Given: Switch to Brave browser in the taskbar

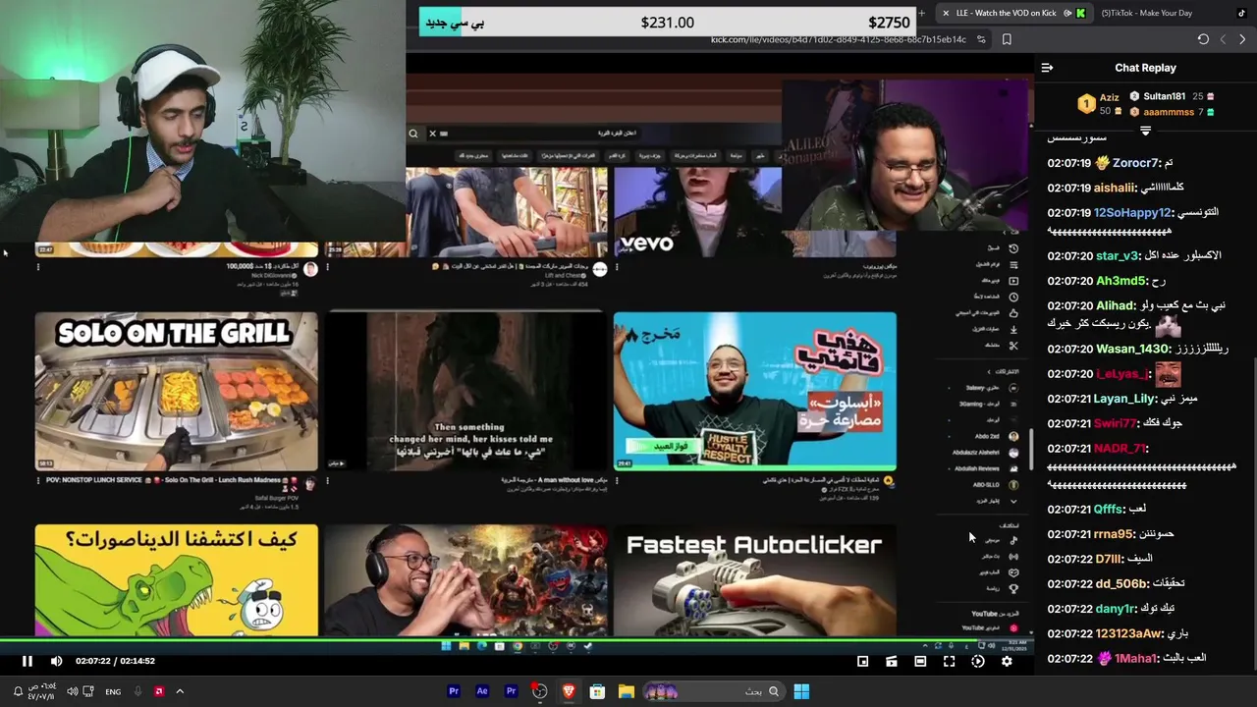Looking at the screenshot, I should pyautogui.click(x=569, y=691).
